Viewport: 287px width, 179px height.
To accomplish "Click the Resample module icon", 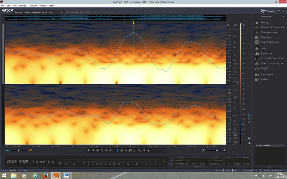I will click(257, 74).
